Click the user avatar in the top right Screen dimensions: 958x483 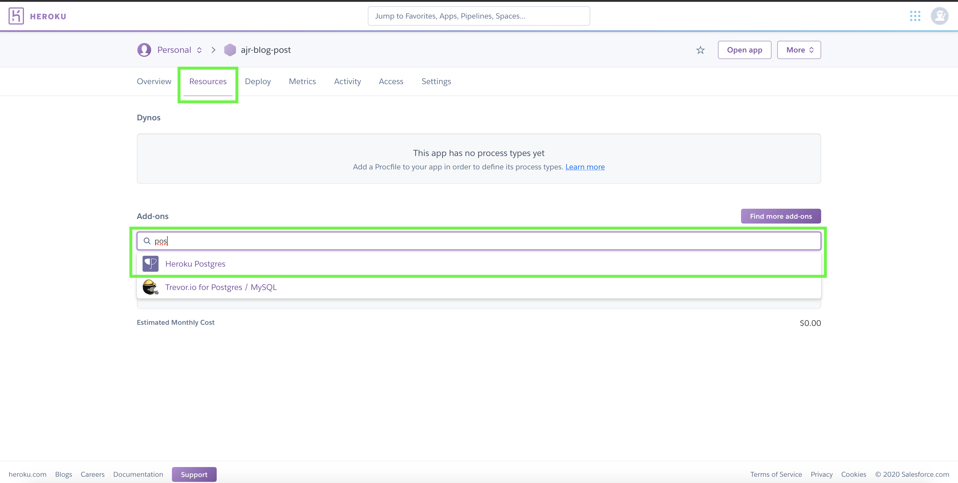coord(939,16)
